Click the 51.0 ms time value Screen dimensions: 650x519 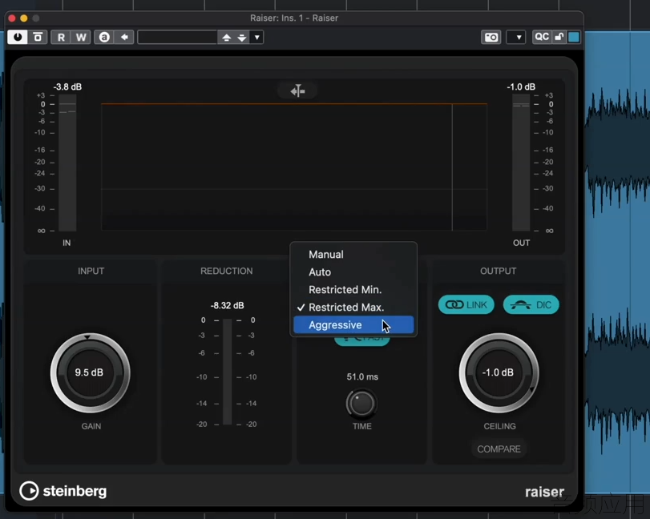click(362, 377)
